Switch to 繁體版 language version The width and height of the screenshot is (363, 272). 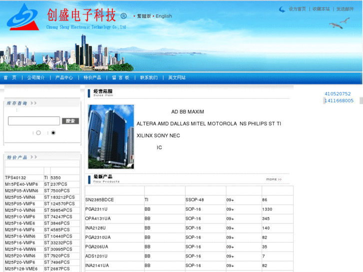pyautogui.click(x=144, y=16)
